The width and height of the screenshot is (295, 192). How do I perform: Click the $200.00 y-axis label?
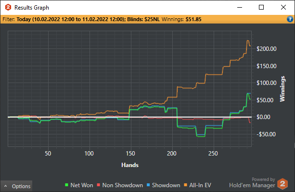[x=267, y=49]
